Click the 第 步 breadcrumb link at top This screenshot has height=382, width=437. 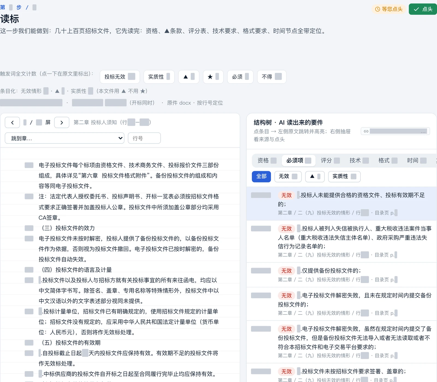(18, 7)
